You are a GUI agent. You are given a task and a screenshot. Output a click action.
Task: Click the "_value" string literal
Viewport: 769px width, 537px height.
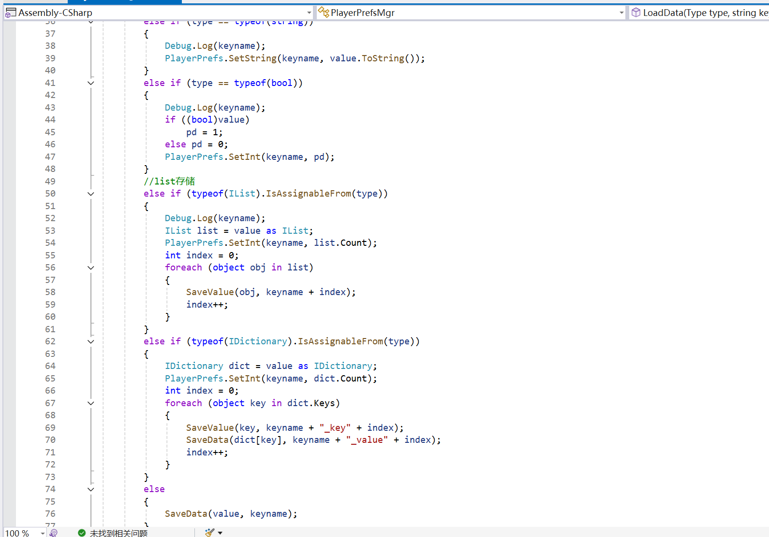point(367,440)
